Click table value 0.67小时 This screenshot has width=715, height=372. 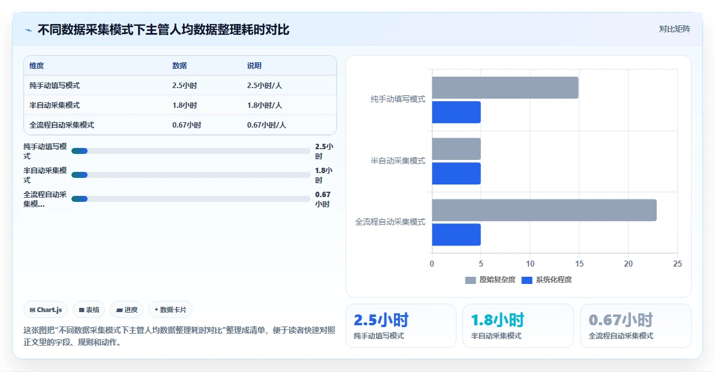coord(187,125)
